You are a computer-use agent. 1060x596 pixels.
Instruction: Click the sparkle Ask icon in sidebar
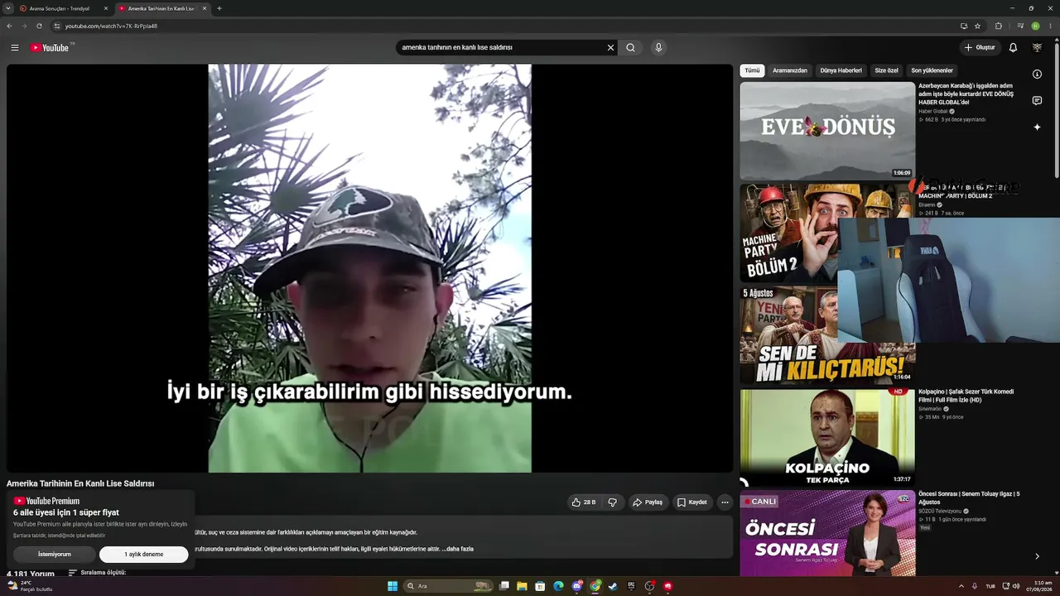[x=1037, y=127]
